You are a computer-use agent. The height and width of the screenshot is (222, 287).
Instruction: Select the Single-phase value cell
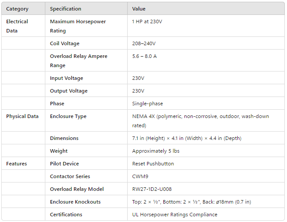point(147,104)
